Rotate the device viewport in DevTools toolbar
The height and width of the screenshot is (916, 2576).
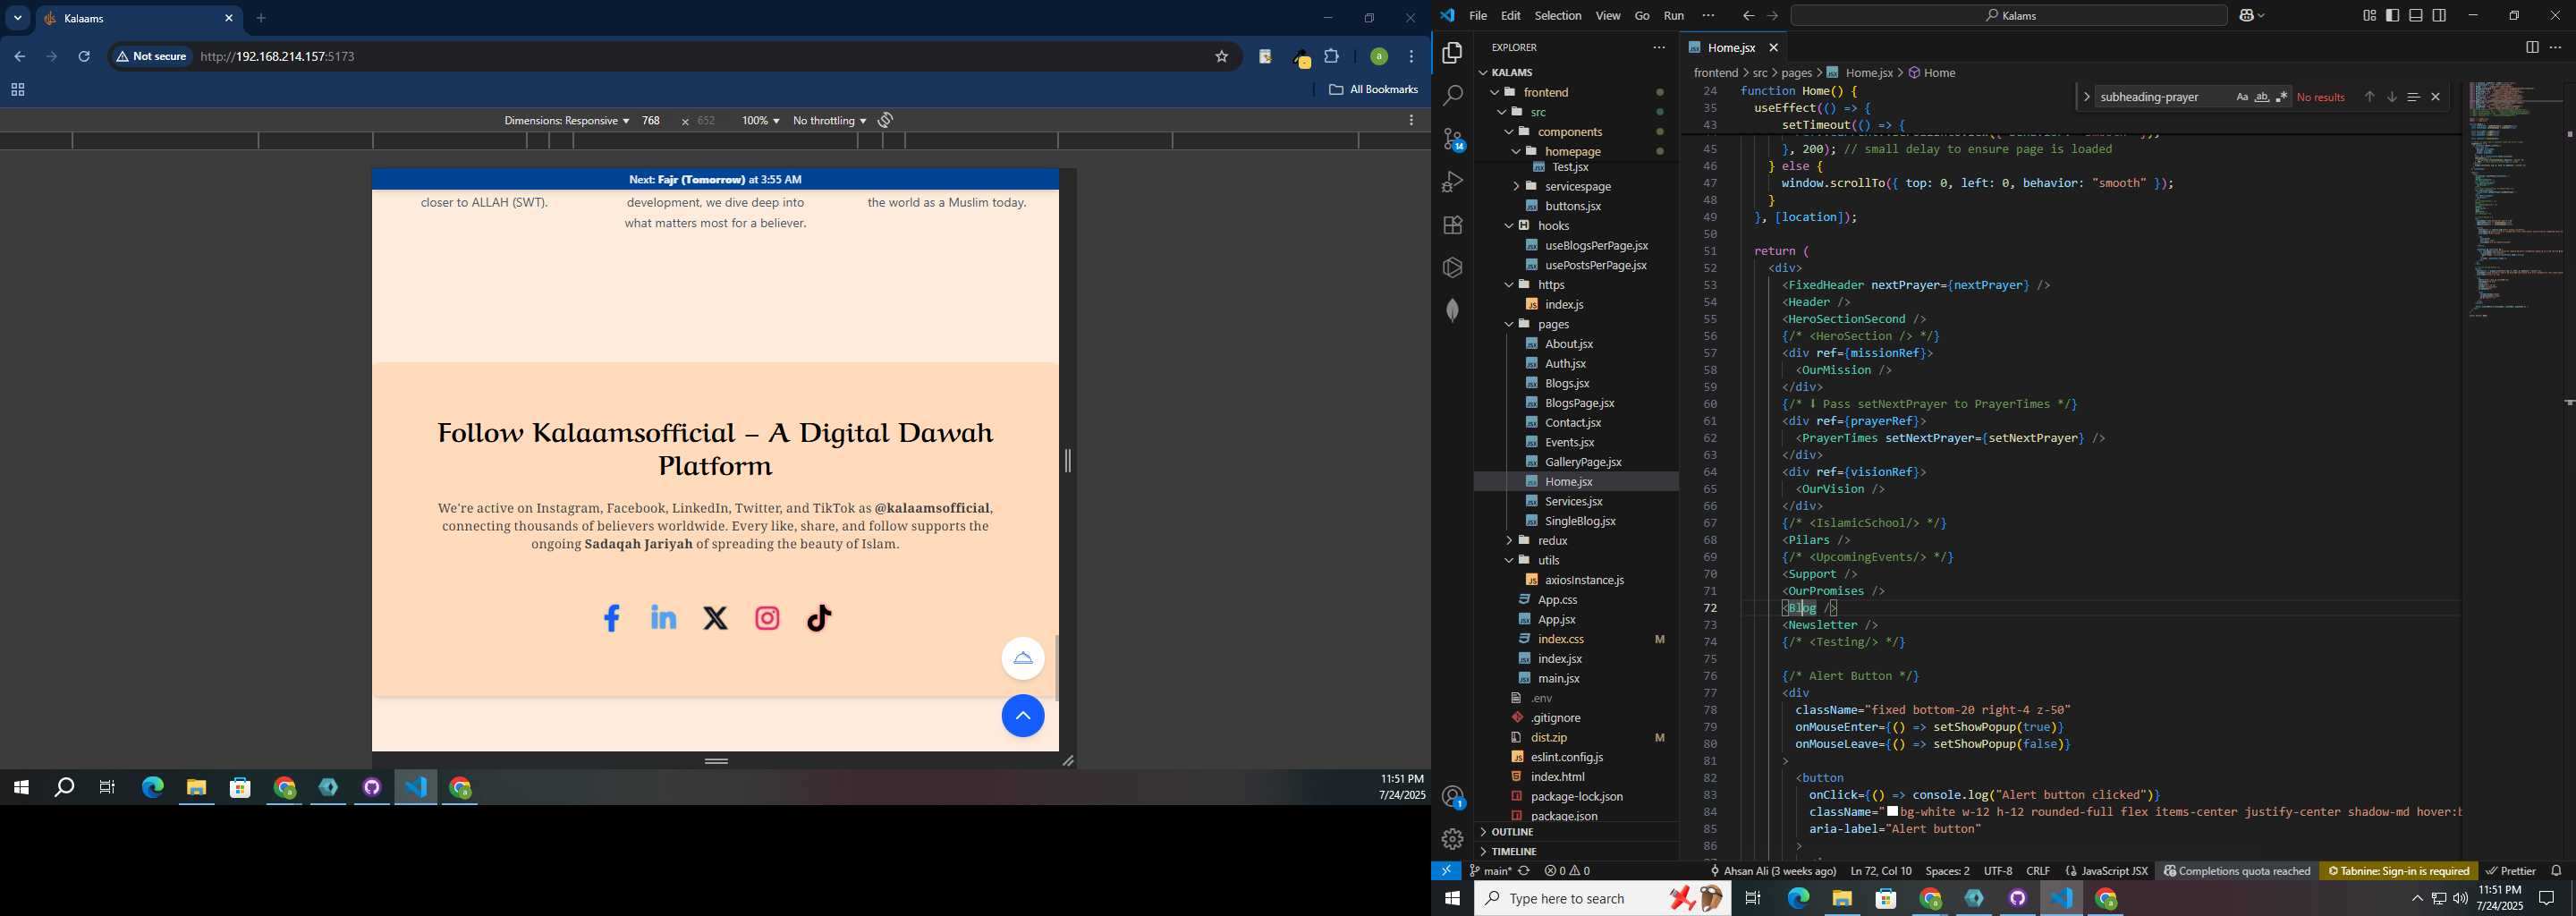click(885, 120)
